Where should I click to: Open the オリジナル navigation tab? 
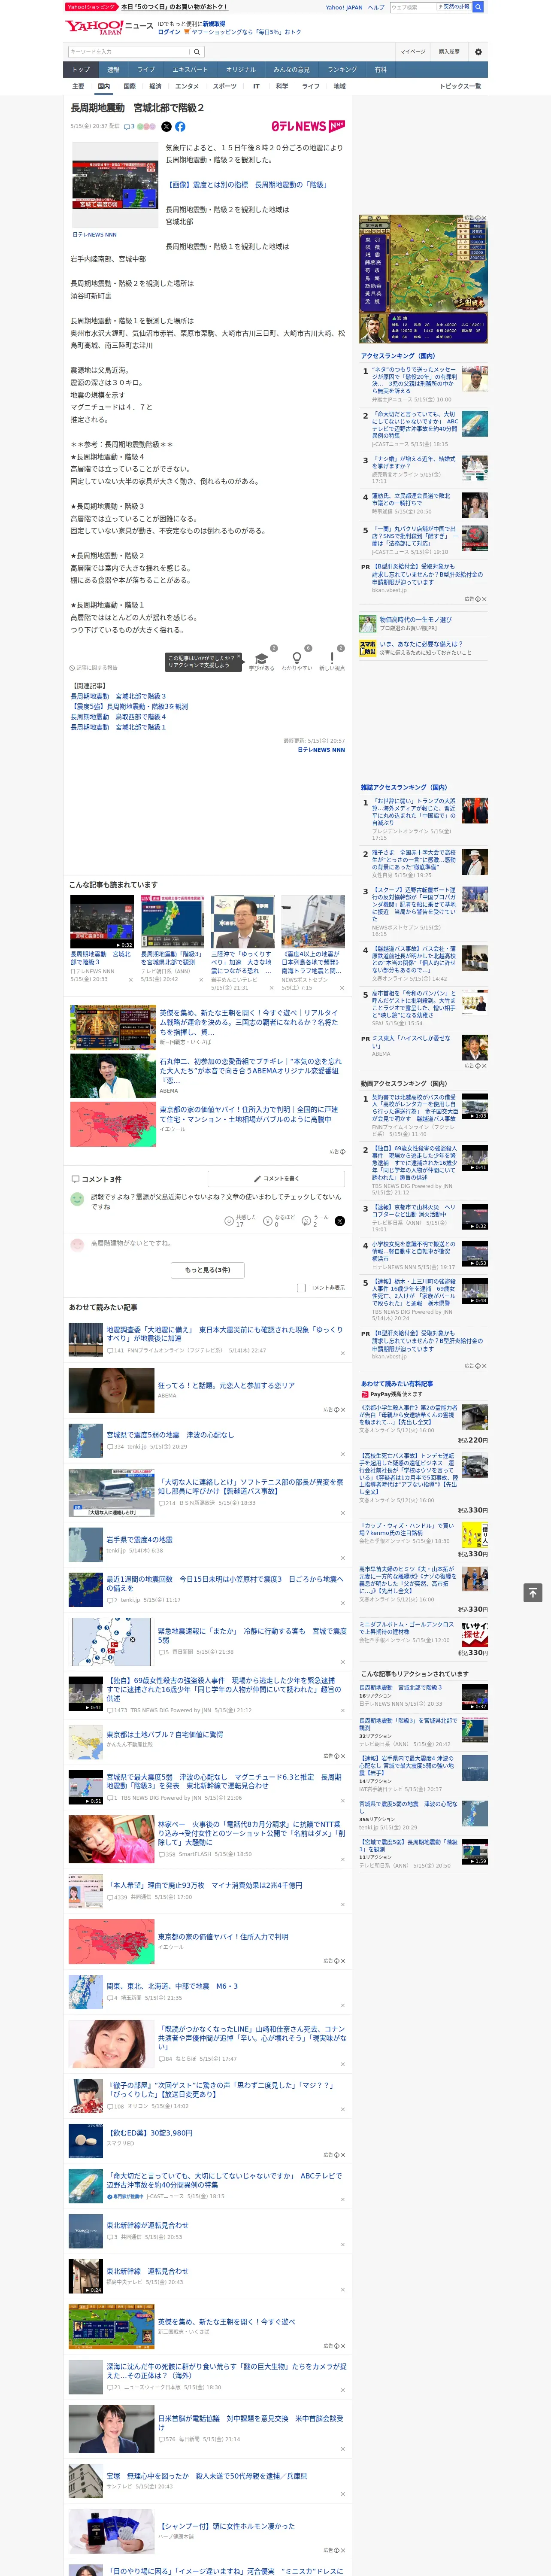pos(241,70)
